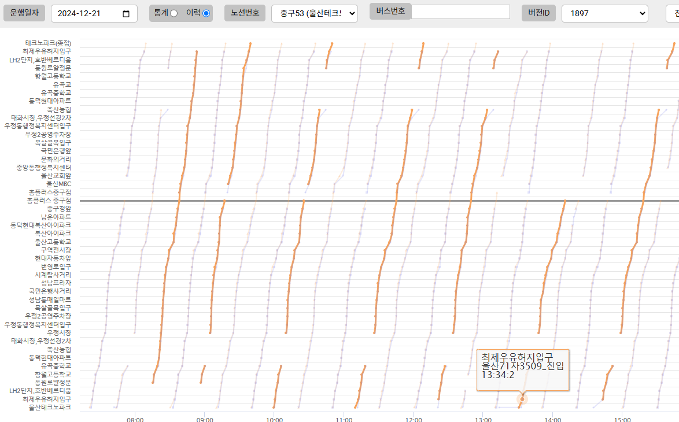Screen dimensions: 679x422
Task: Click the 중구청앞 stop label
Action: point(58,209)
